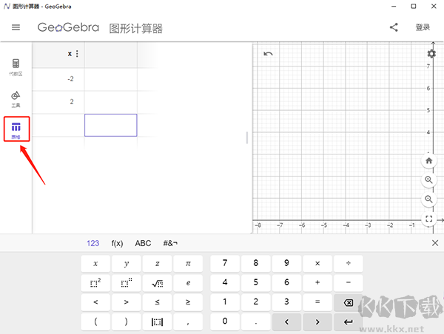Tap the decimal point key
Viewport: 444px width, 334px height.
[256, 321]
